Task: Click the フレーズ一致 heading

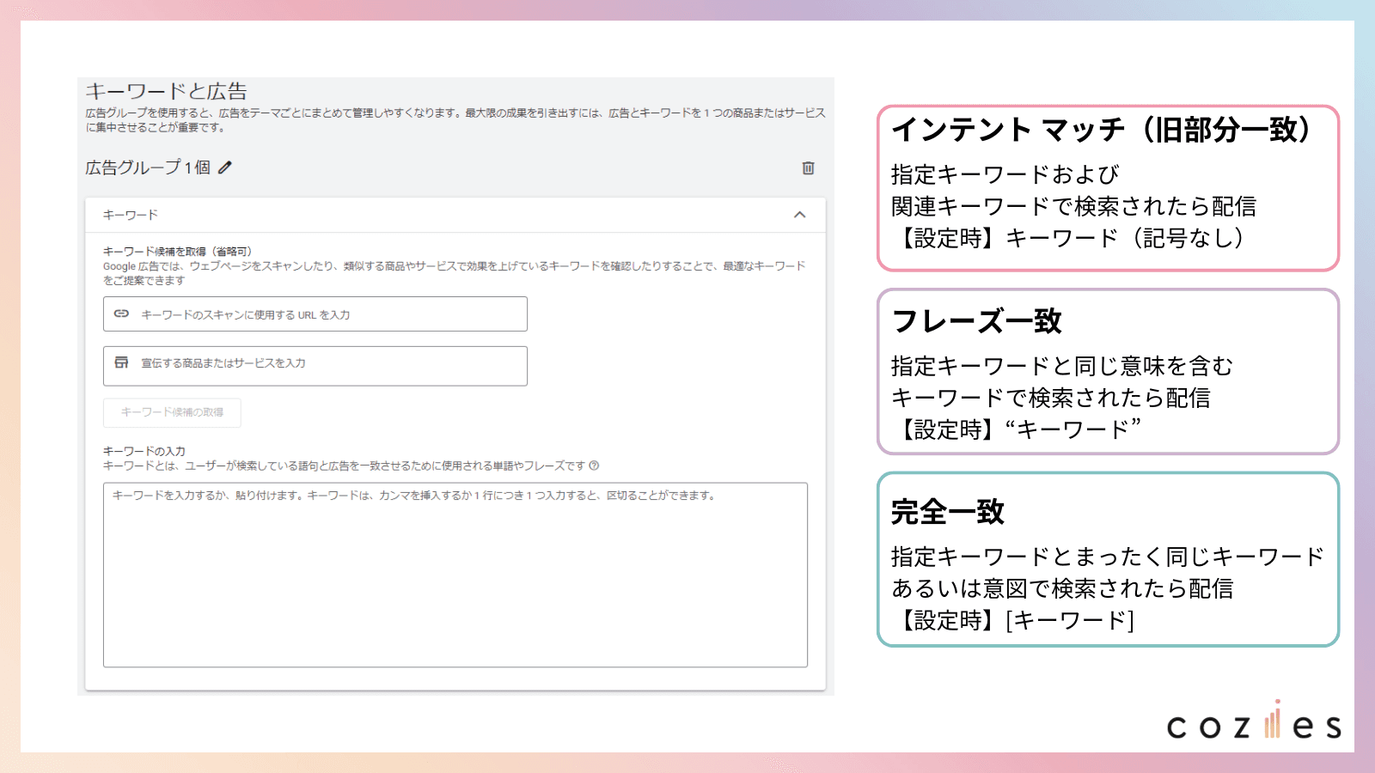Action: (977, 321)
